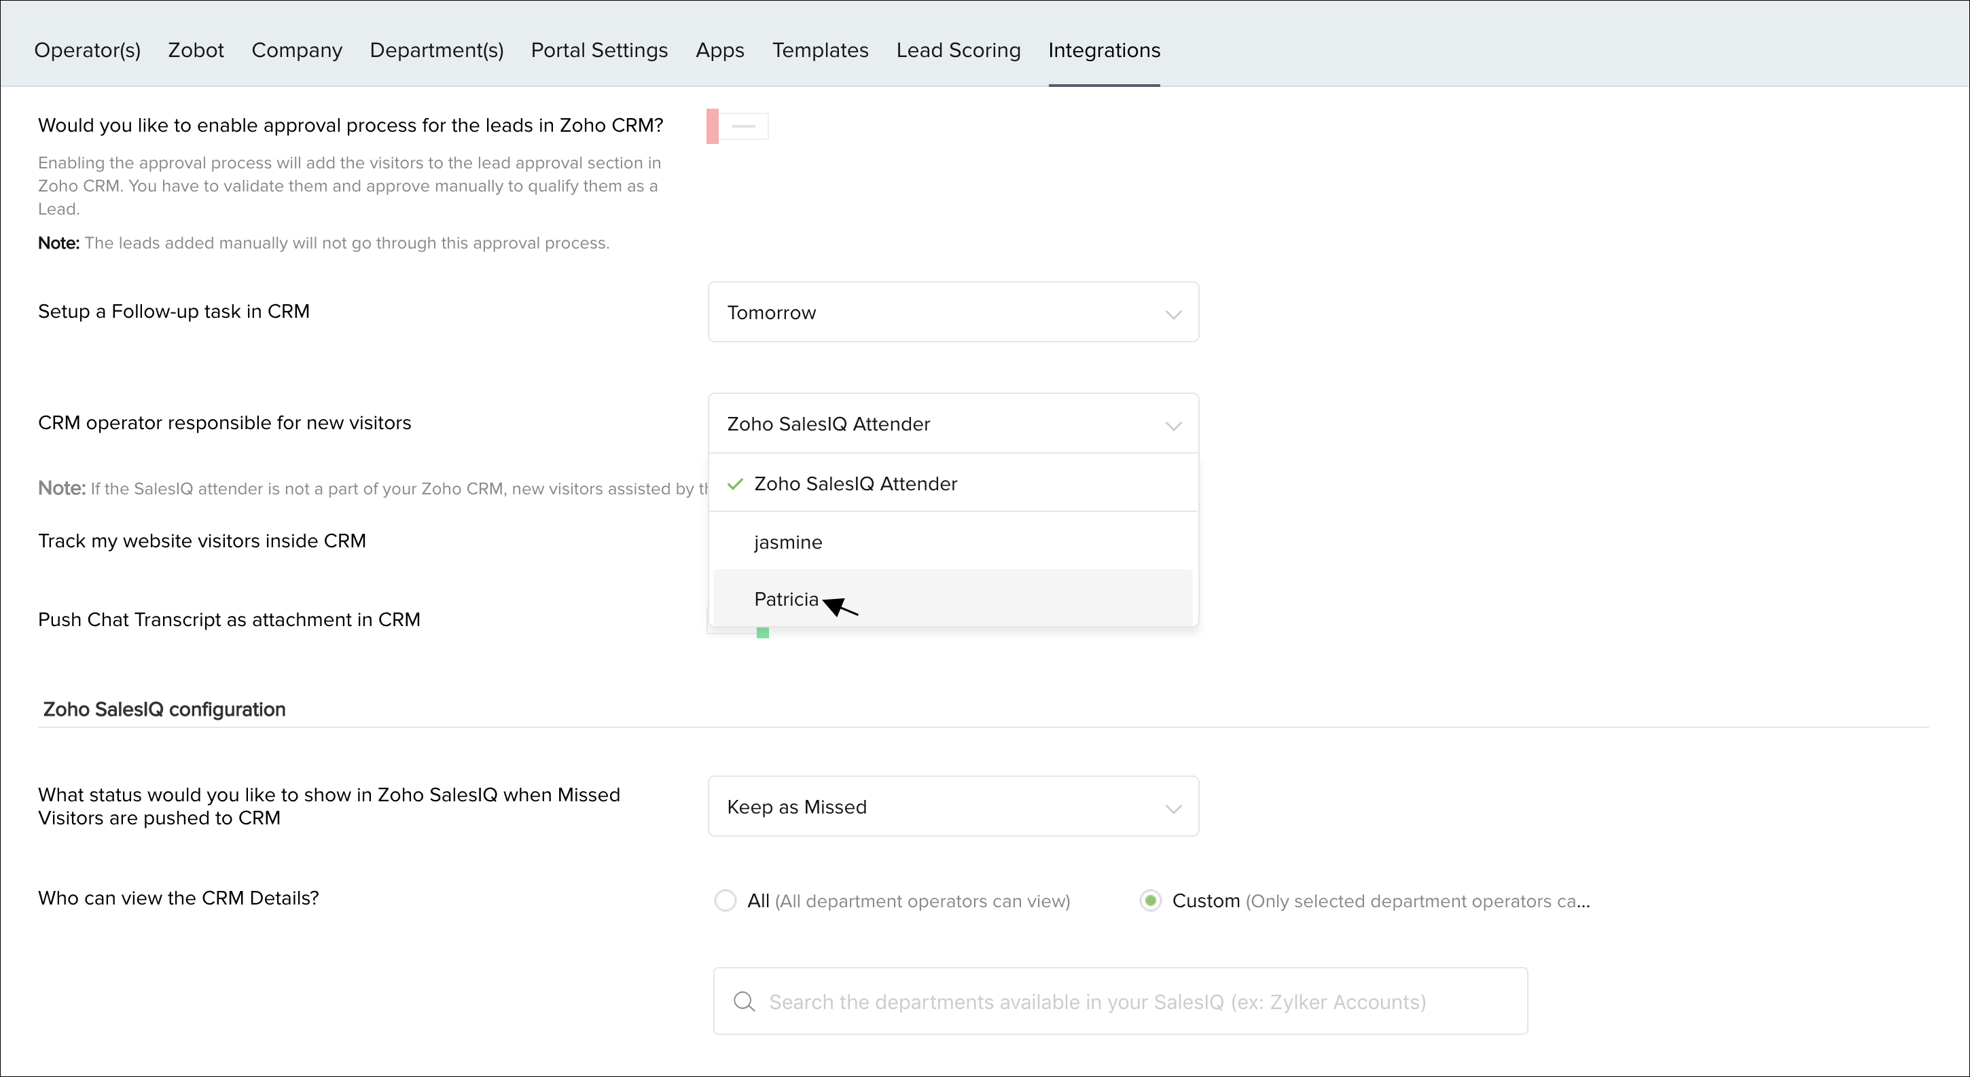The width and height of the screenshot is (1970, 1077).
Task: Click the magnifier icon in the department search
Action: 744,1002
